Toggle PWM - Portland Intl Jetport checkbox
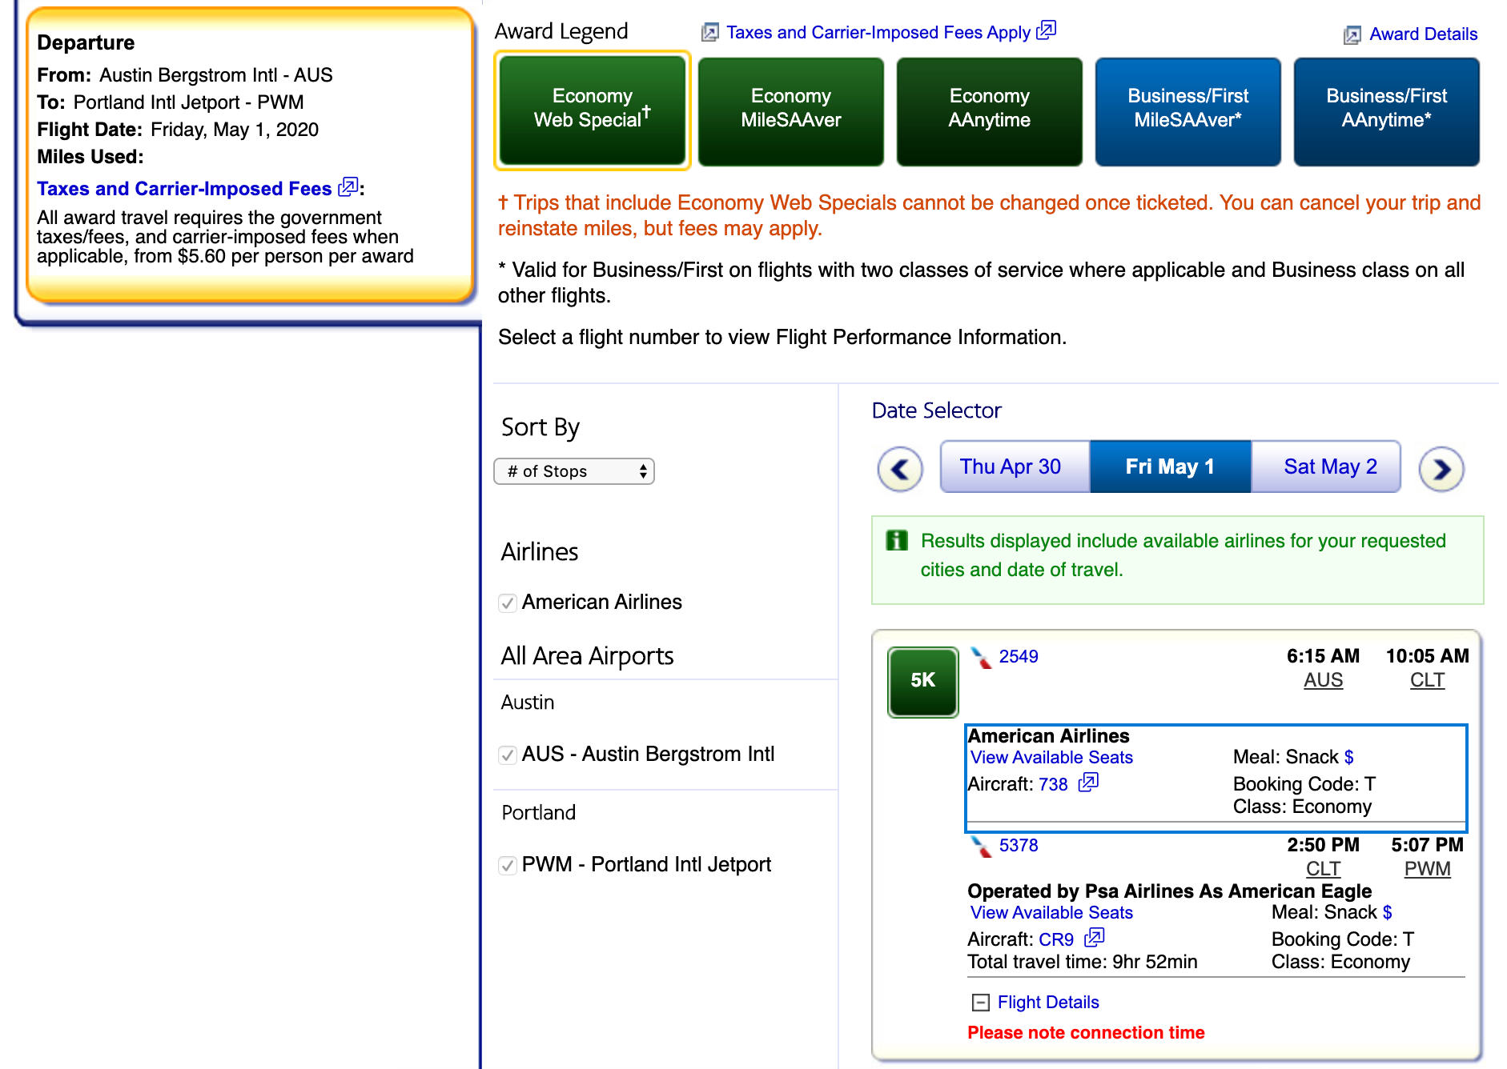 click(508, 865)
